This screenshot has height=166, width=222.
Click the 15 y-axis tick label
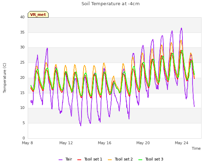click(x=22, y=93)
